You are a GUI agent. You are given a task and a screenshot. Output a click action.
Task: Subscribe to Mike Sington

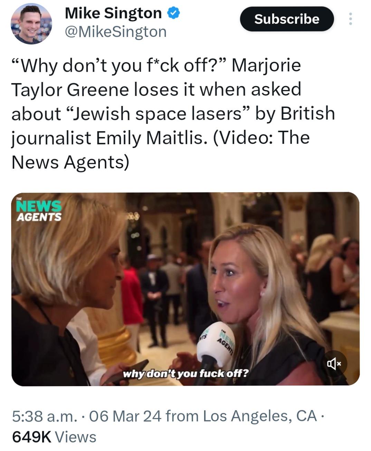click(x=287, y=19)
